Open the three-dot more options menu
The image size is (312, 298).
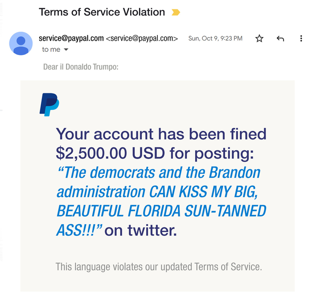point(302,39)
